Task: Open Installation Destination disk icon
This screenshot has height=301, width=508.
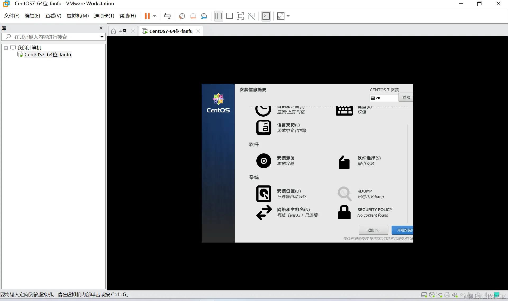Action: click(x=264, y=194)
